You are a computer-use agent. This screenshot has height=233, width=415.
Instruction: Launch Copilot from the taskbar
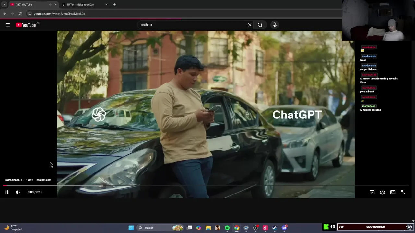198,228
